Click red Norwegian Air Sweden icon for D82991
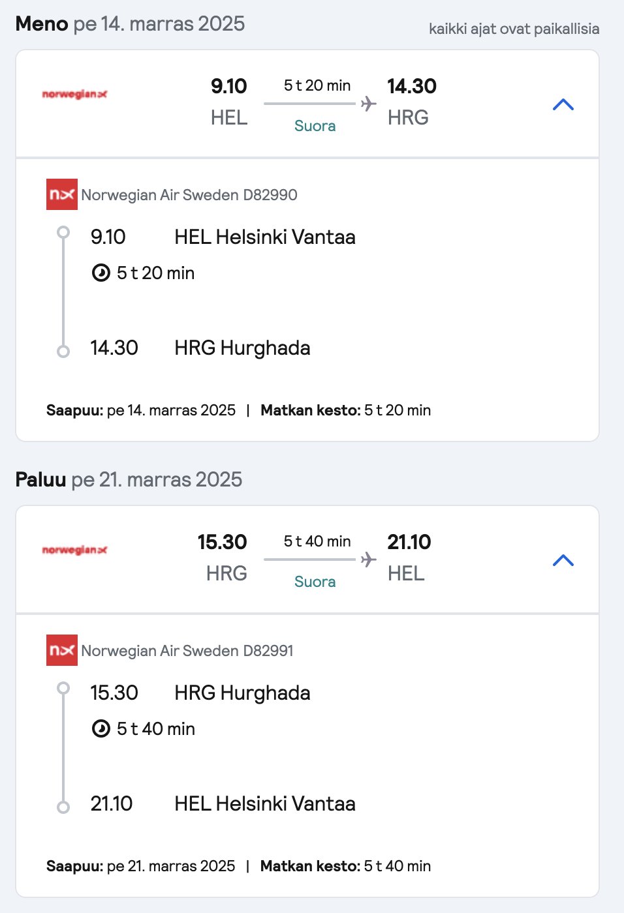The height and width of the screenshot is (913, 624). tap(62, 650)
